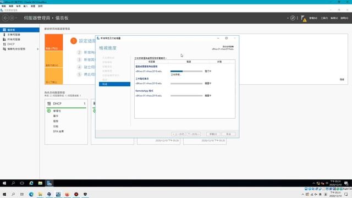Open Microsoft Edge on host taskbar
This screenshot has height=198, width=352.
coord(31,194)
